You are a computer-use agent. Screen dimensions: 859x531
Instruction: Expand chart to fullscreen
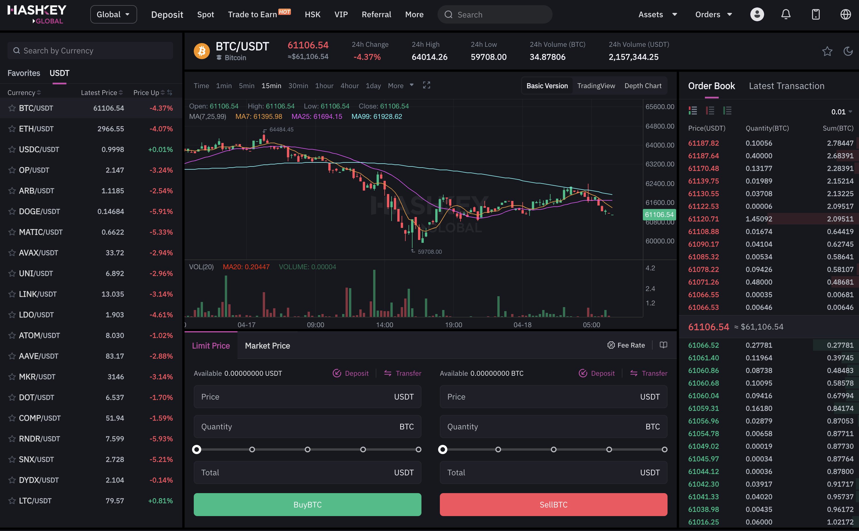(426, 85)
